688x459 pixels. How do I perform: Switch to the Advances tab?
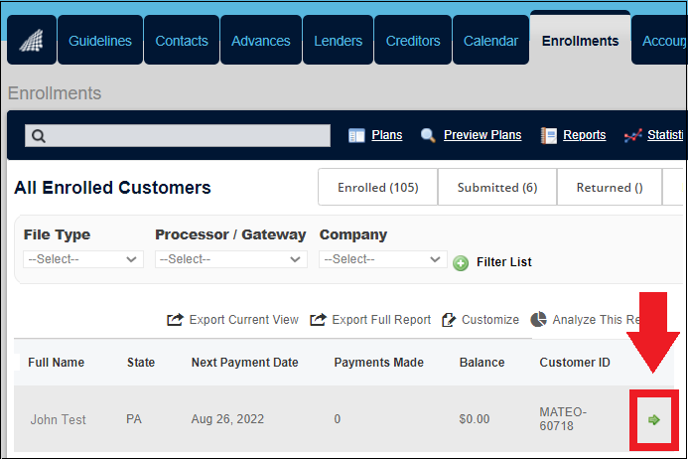261,41
